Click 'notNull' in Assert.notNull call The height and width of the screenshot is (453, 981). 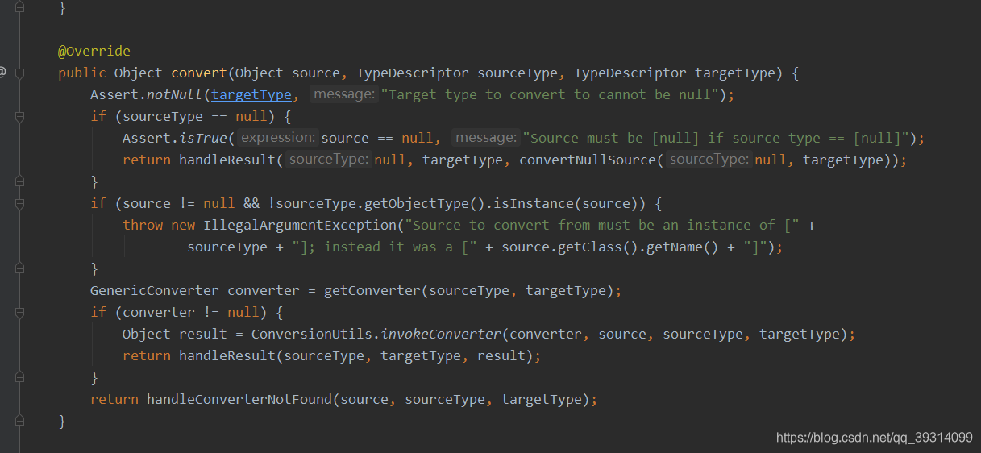tap(175, 94)
